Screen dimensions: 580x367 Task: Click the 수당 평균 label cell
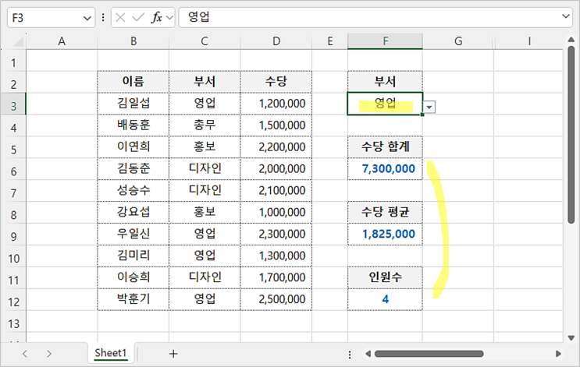coord(385,212)
